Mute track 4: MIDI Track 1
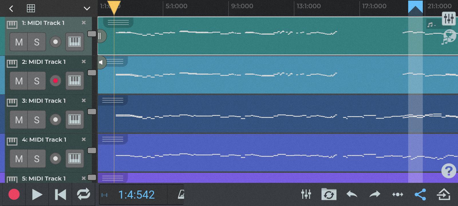 [x=19, y=159]
